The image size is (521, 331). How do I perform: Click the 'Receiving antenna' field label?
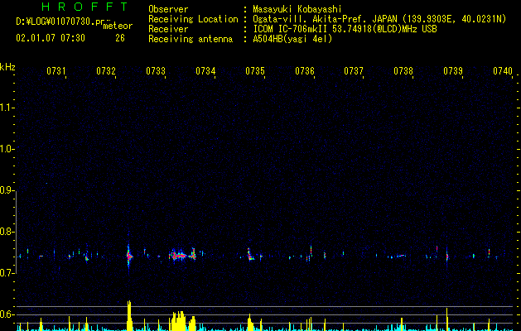point(191,39)
